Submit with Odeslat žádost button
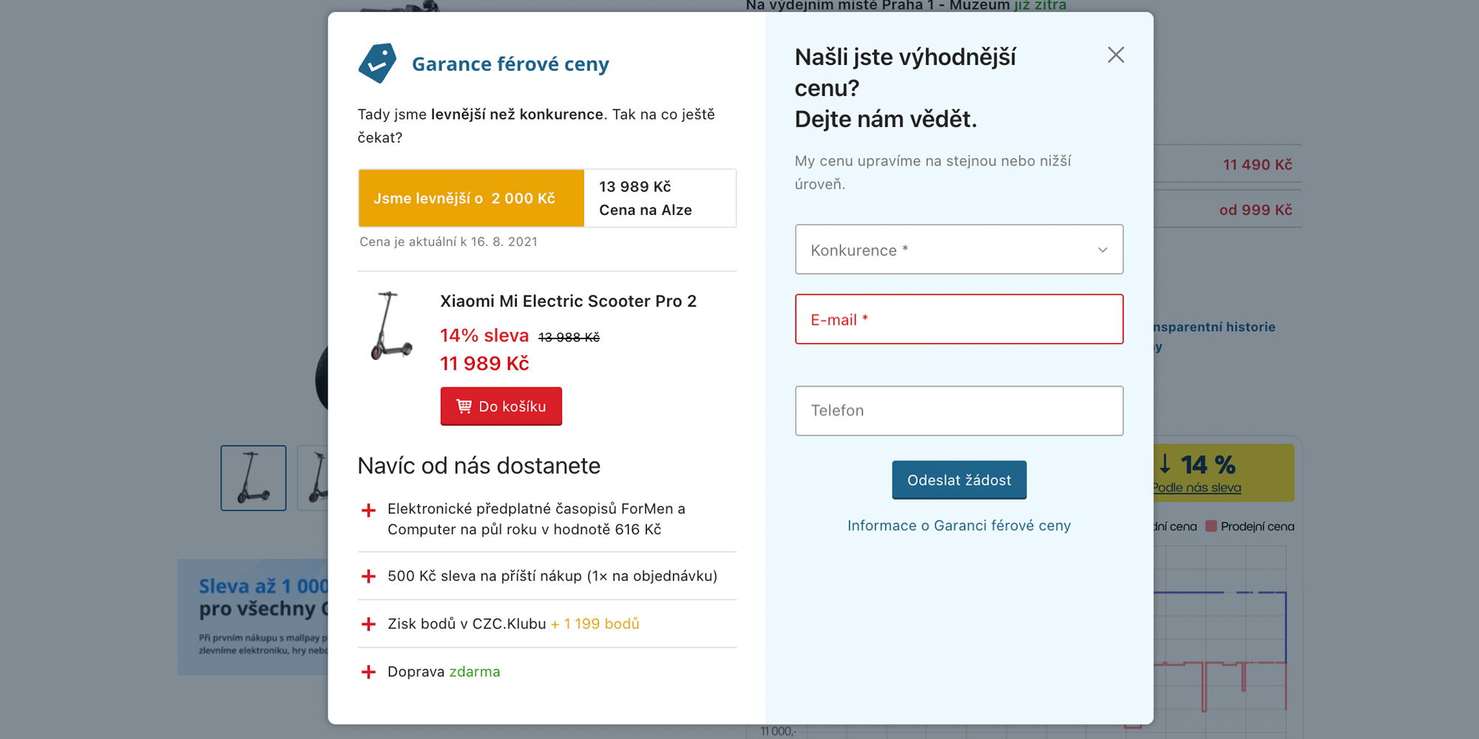The image size is (1479, 739). (959, 480)
